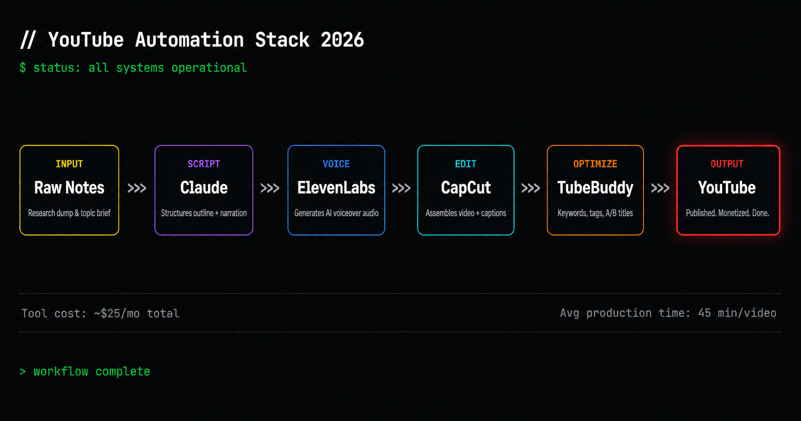This screenshot has height=421, width=801.
Task: Click "Generates AI voiceover audio" description
Action: coord(336,213)
